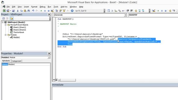Switch to Full Module View in the code window
This screenshot has width=178, height=100.
coord(56,80)
